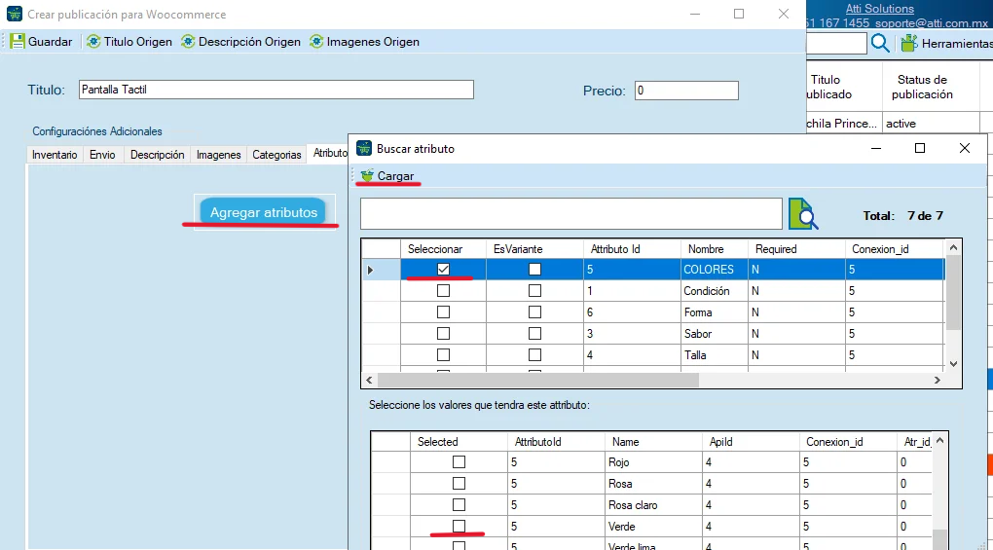Click into the attribute search text box
The height and width of the screenshot is (550, 993).
pos(571,214)
